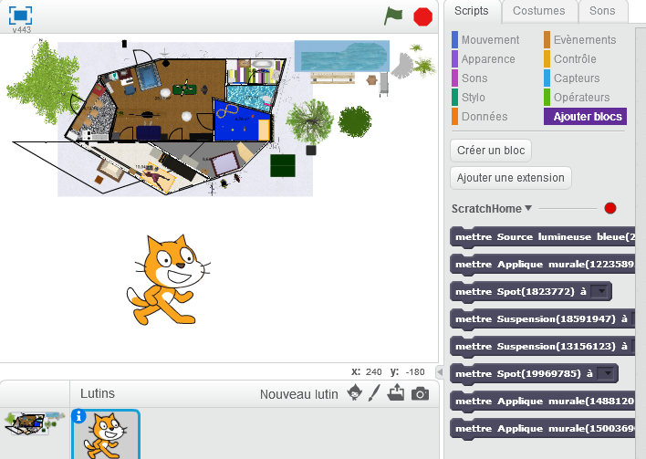Select the stage backdrop thumbnail

26,422
